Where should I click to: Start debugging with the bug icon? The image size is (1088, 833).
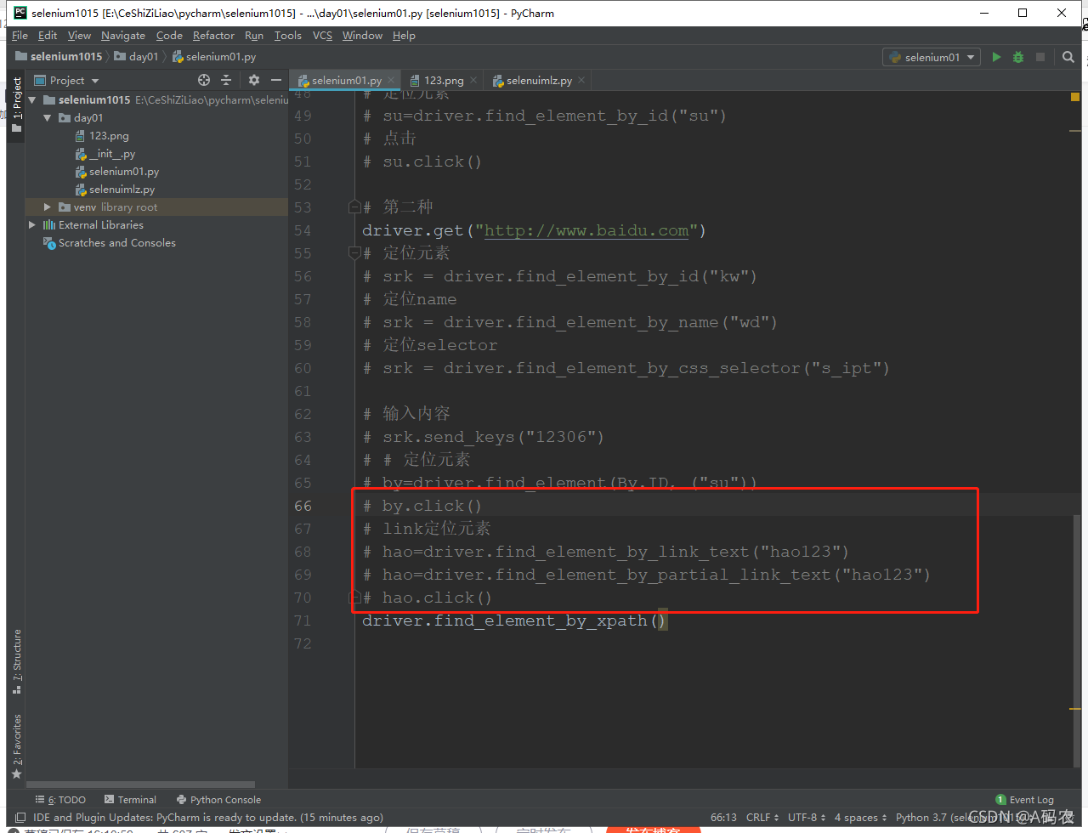pyautogui.click(x=1018, y=57)
